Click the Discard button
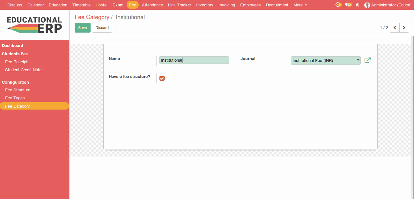This screenshot has height=199, width=414. [x=102, y=28]
